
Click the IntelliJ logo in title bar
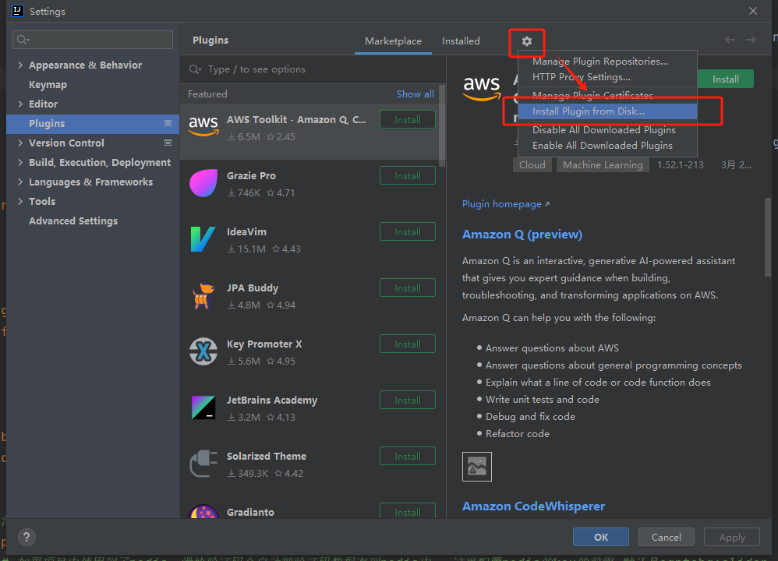point(18,11)
